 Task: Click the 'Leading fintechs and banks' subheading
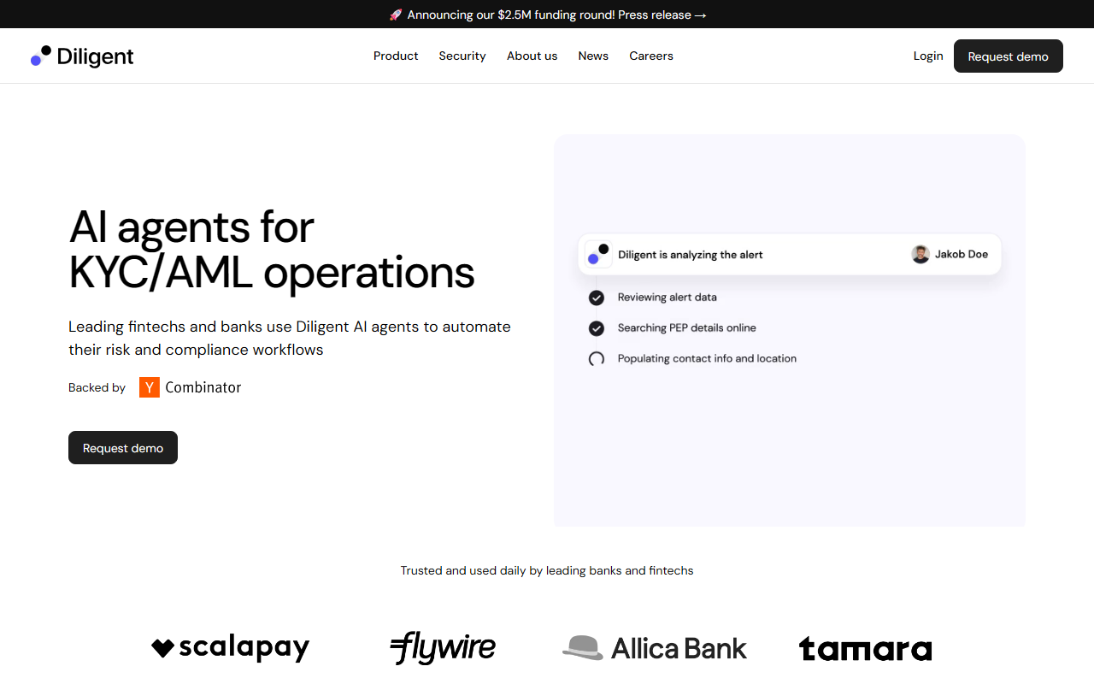click(290, 338)
